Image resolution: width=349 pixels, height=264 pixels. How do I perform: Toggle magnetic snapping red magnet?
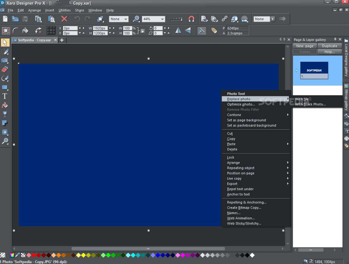pos(191,19)
